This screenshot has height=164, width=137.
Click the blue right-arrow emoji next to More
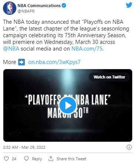tap(22, 62)
